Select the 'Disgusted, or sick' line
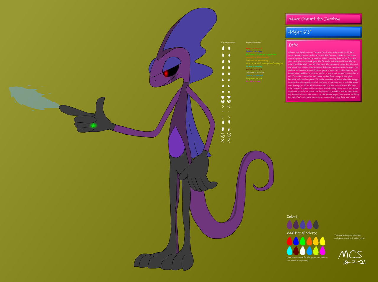The image size is (378, 282). (254, 78)
